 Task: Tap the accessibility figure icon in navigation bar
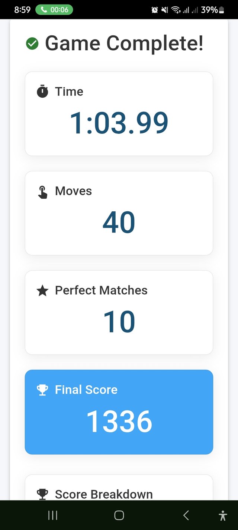[x=223, y=515]
